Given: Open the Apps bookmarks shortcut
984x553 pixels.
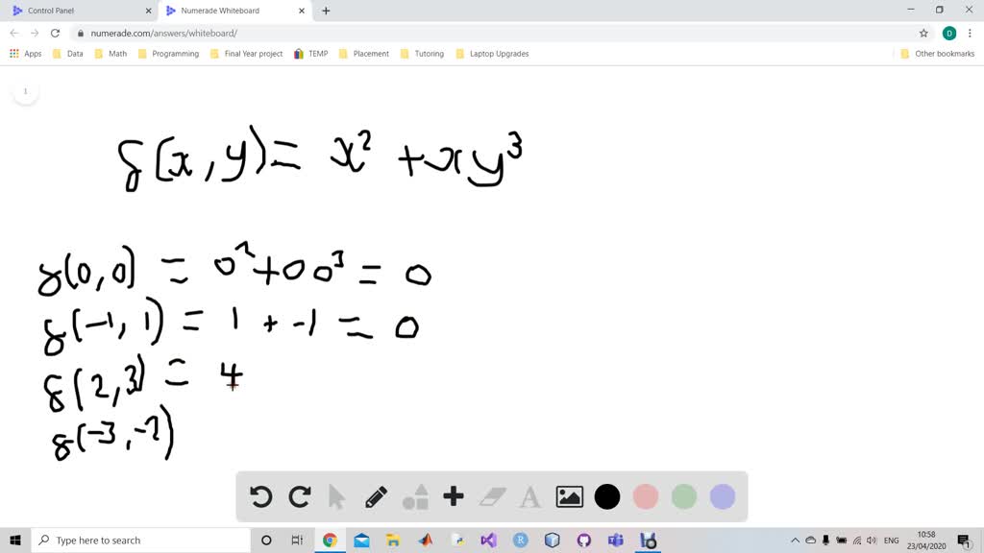Looking at the screenshot, I should [x=25, y=54].
